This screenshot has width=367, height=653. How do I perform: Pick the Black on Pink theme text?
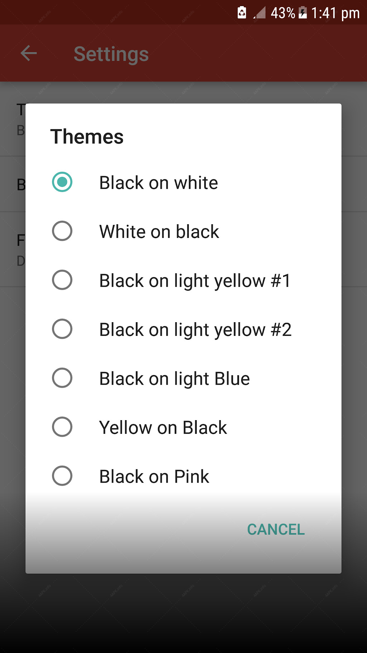(x=154, y=476)
